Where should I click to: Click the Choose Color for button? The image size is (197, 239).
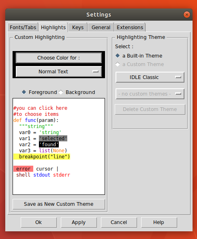(x=59, y=58)
